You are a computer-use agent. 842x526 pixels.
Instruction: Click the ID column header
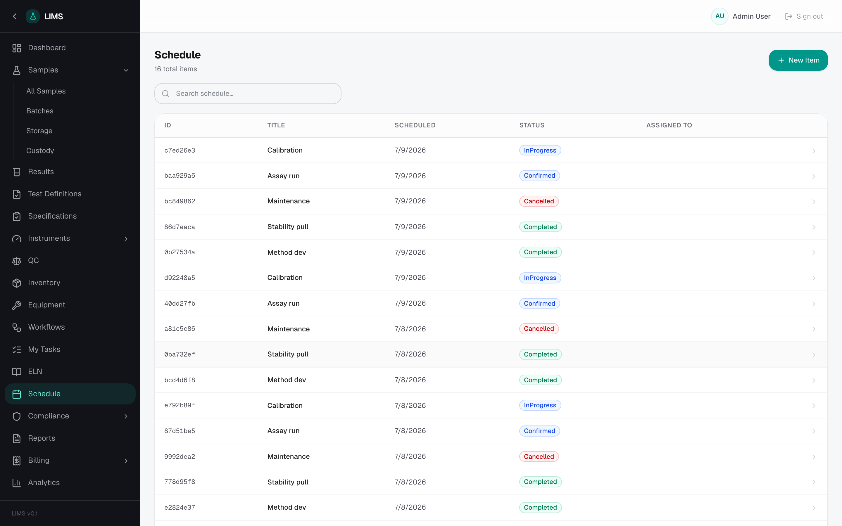pos(167,125)
